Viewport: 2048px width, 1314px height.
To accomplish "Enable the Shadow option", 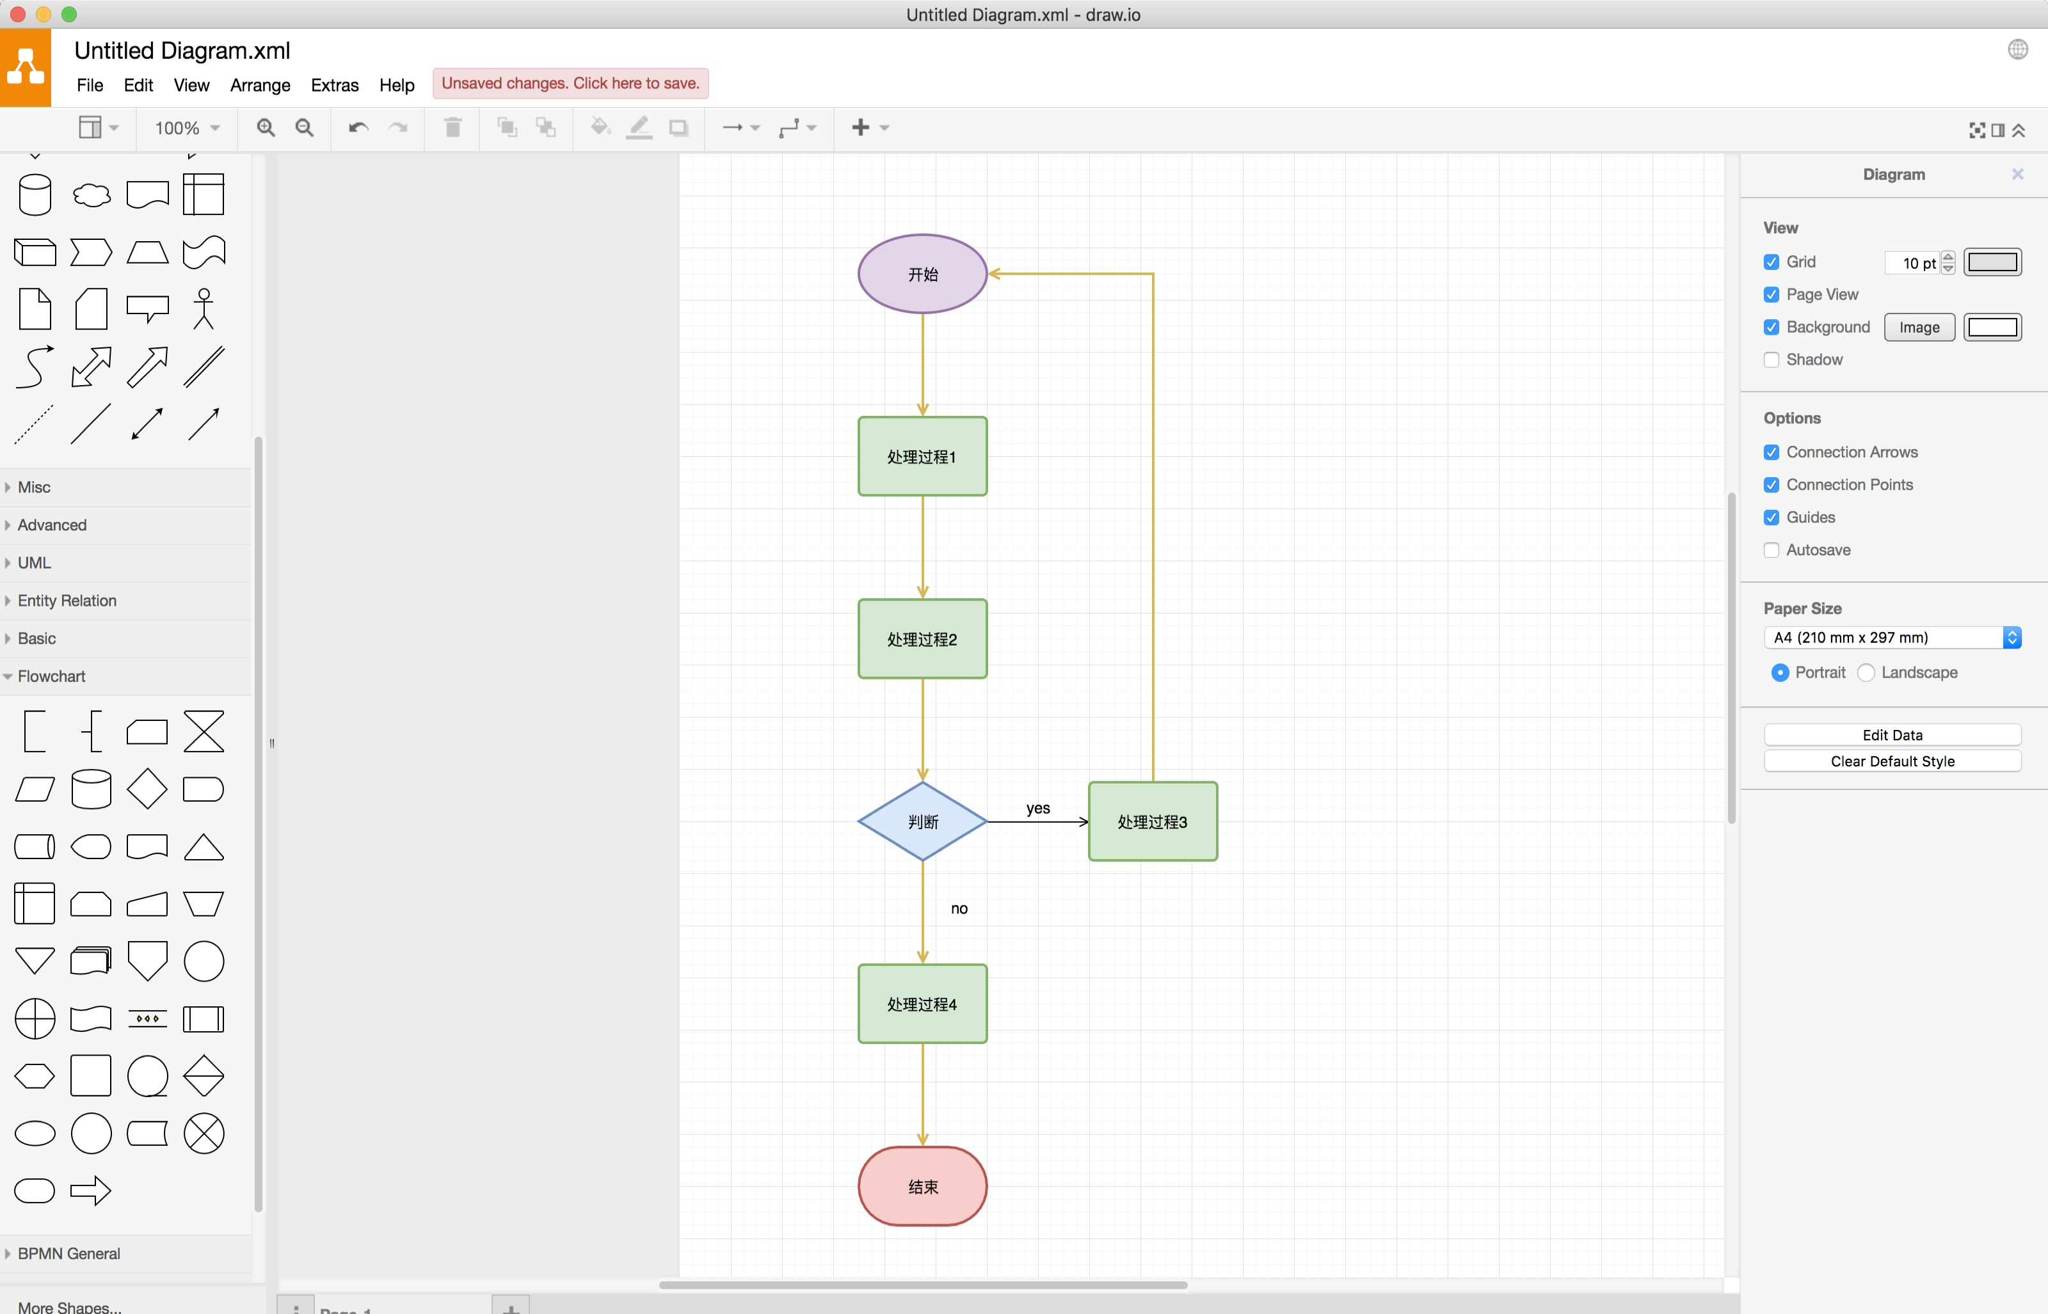I will [x=1772, y=360].
